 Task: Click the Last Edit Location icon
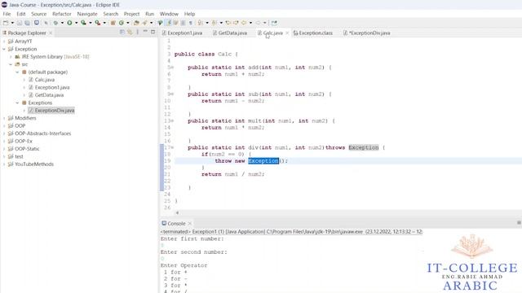[228, 23]
